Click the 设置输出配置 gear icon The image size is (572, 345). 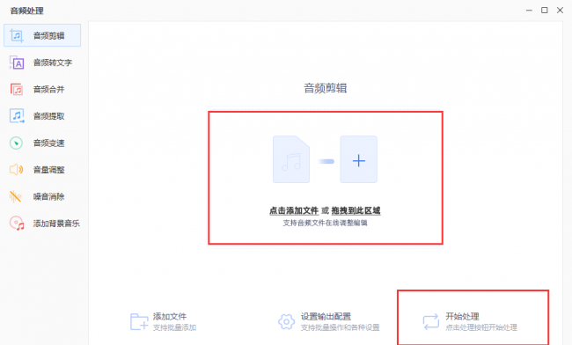[x=286, y=321]
